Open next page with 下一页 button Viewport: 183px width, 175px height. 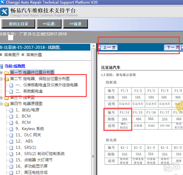173,47
